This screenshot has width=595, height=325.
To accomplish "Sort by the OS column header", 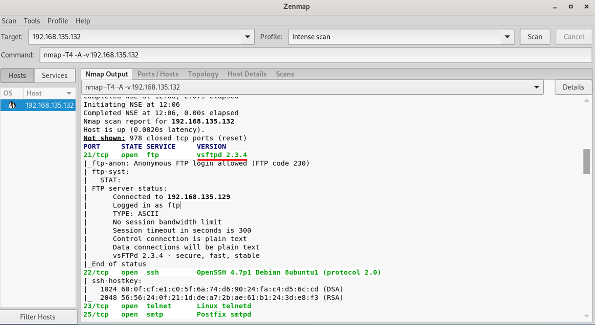I will 12,93.
